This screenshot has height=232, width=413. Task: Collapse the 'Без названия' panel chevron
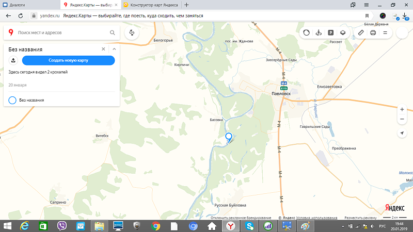pos(114,49)
